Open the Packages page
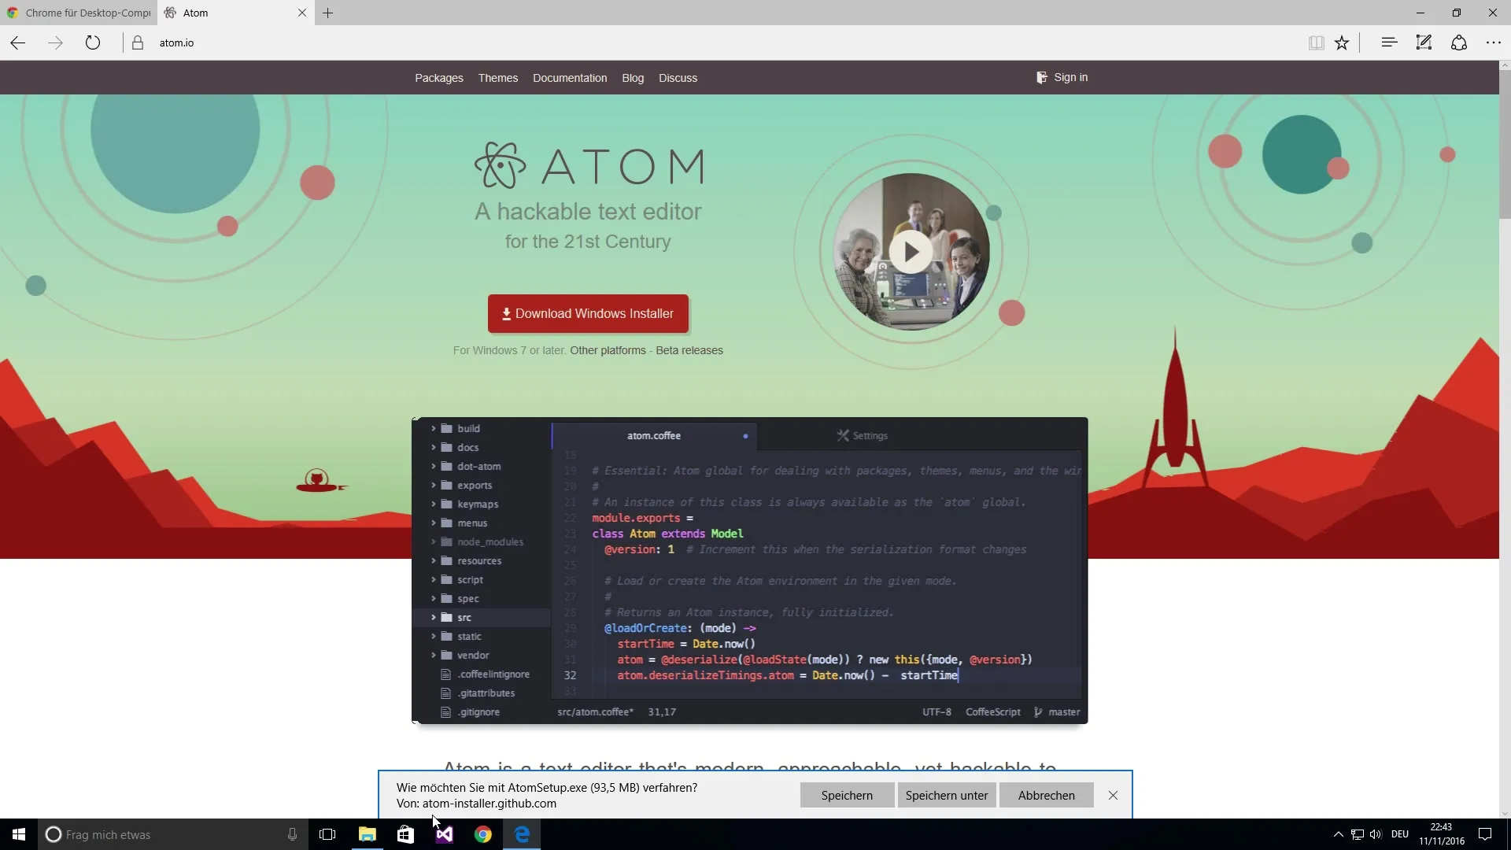1511x850 pixels. tap(439, 78)
